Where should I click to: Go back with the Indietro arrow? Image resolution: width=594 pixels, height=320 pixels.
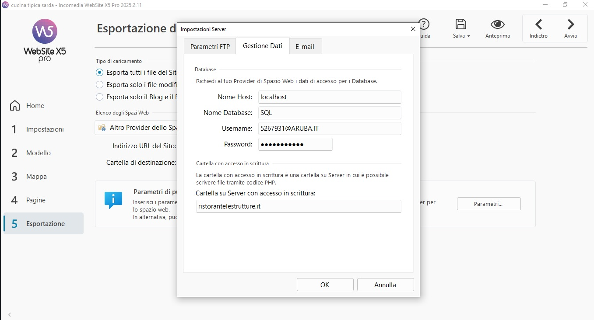click(538, 24)
